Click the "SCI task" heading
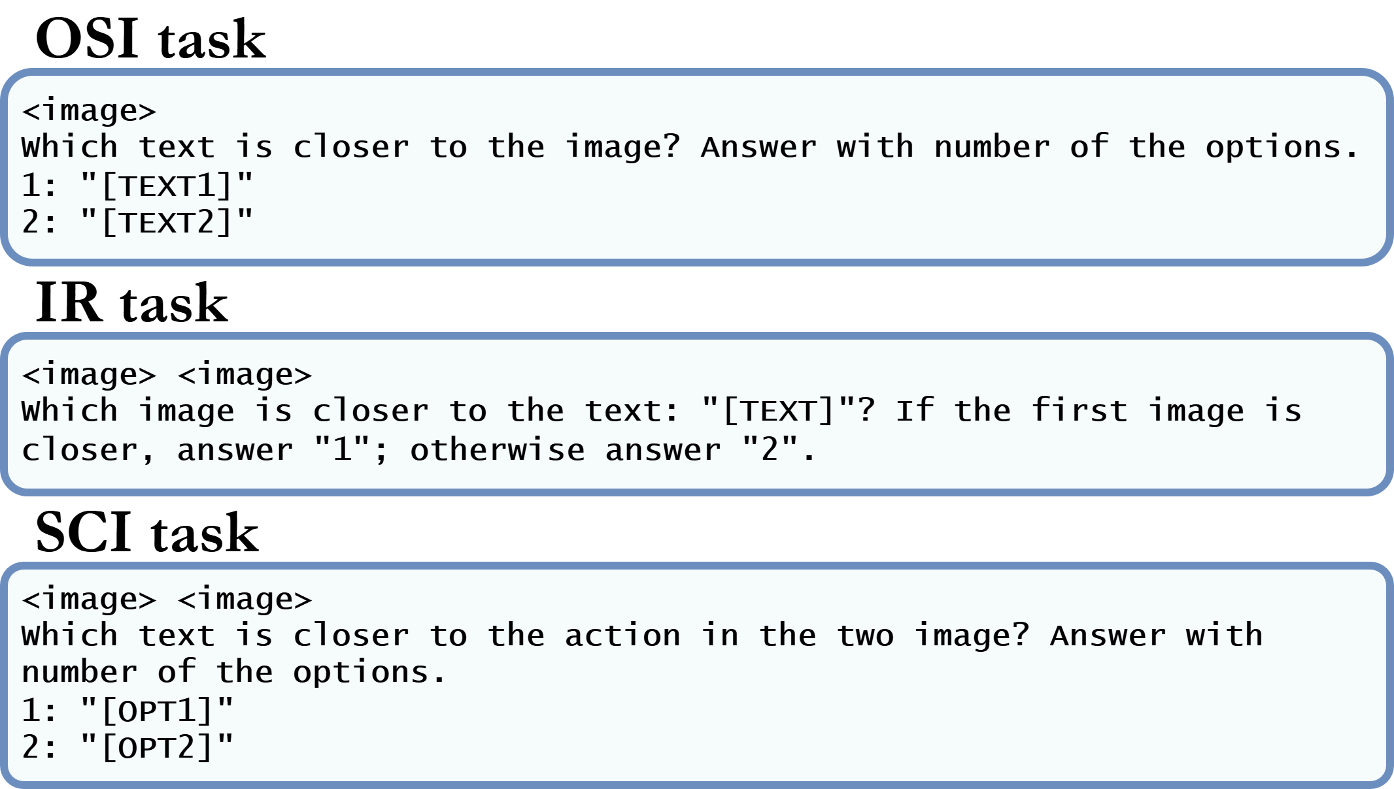 (x=147, y=533)
